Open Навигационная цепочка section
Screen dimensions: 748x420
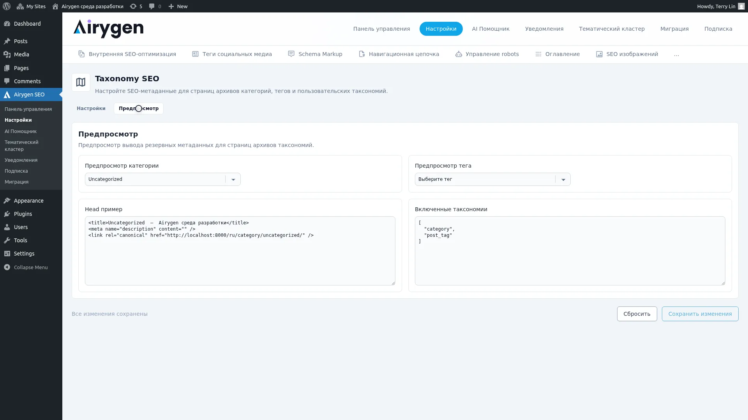pos(399,54)
